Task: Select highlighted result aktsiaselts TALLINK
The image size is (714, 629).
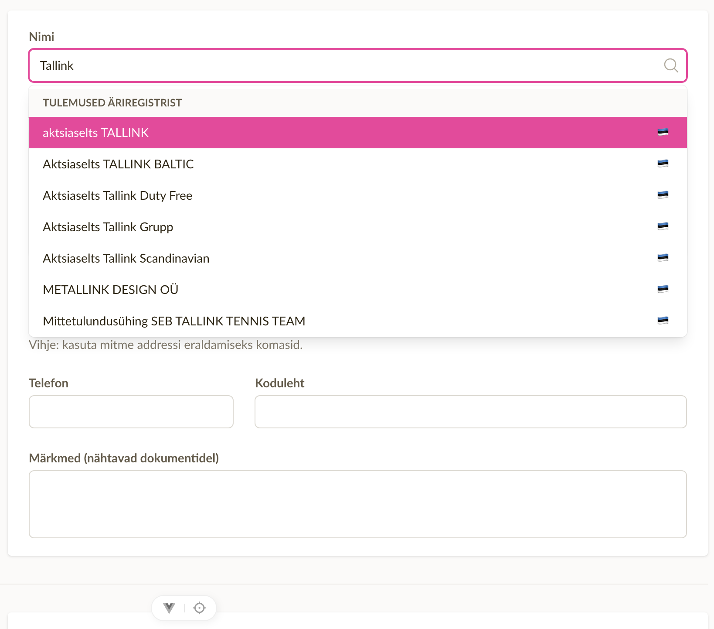Action: point(358,133)
